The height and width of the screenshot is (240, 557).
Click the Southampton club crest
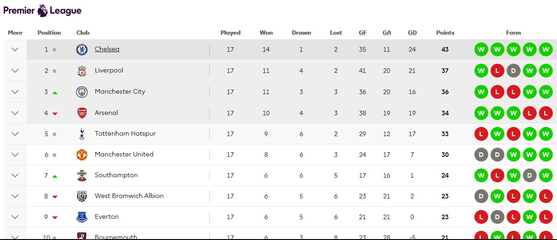point(82,175)
